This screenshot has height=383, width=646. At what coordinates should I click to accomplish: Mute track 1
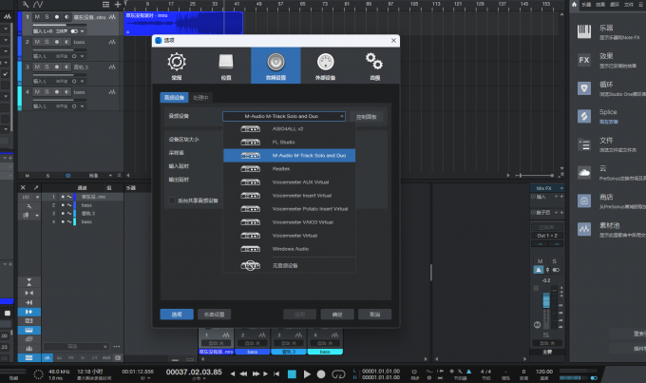tap(37, 17)
